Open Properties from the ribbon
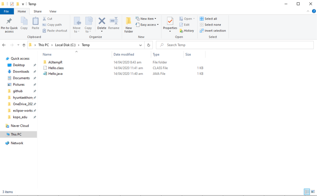Viewport: 317px width, 196px height. 170,24
